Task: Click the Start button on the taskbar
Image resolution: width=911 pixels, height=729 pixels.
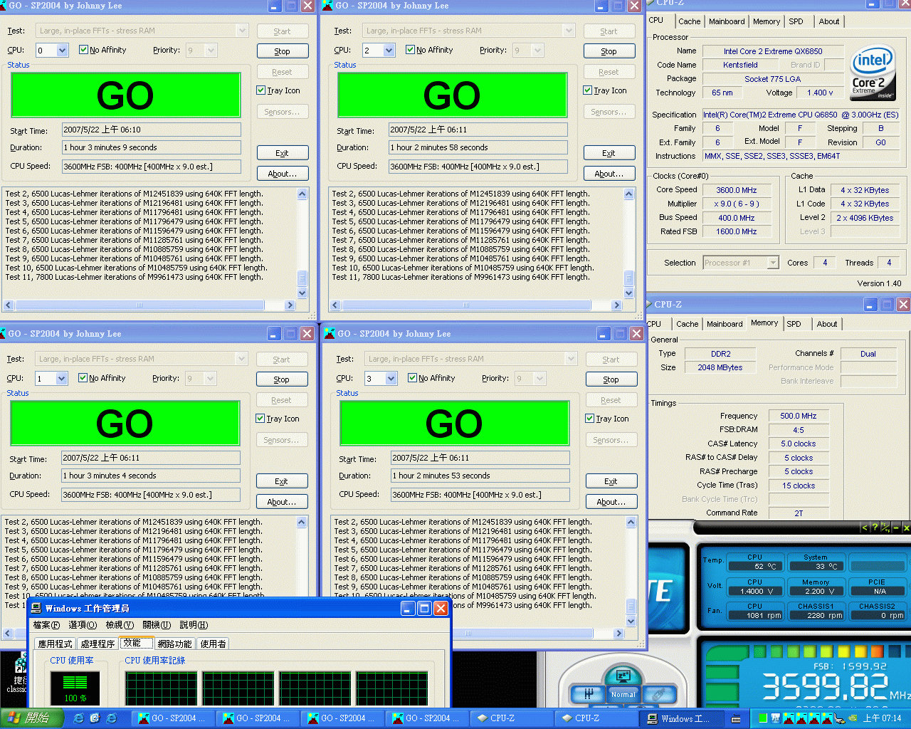Action: pos(32,718)
